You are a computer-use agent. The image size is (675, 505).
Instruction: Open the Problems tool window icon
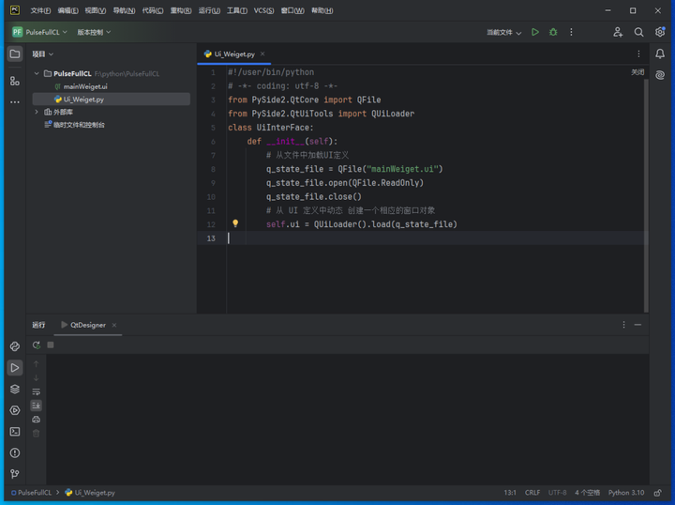15,452
